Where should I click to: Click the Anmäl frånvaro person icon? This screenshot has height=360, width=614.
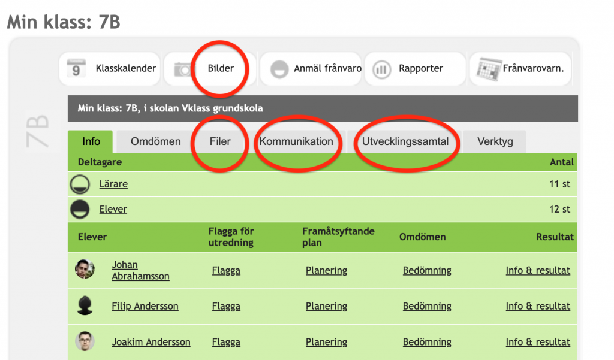279,69
